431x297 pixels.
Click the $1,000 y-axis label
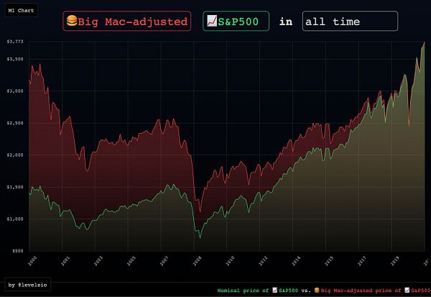(x=15, y=219)
